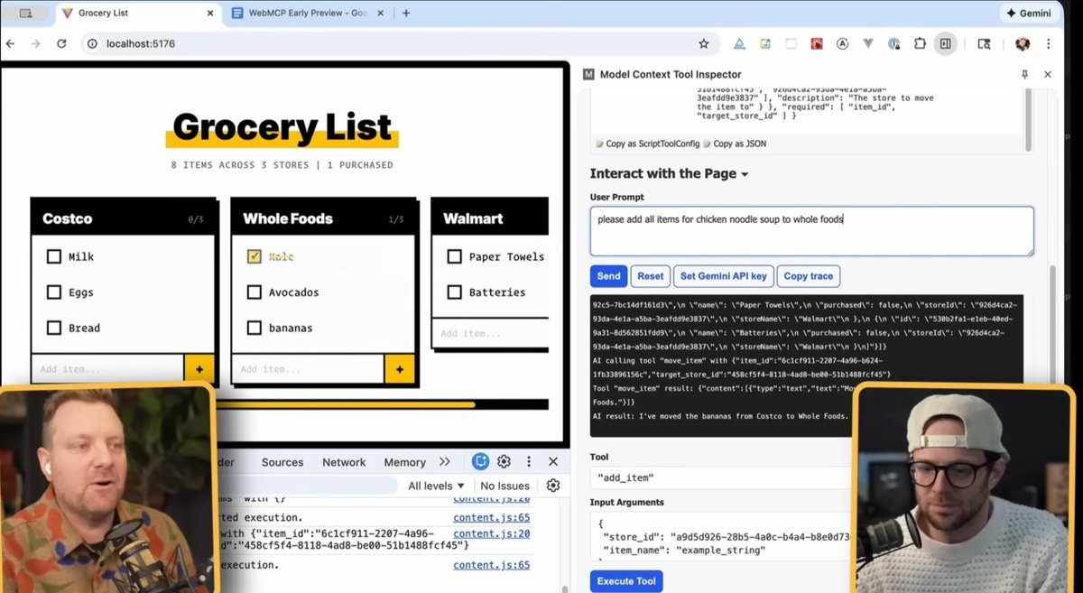Click Copy as ScriptToolConfig
The width and height of the screenshot is (1083, 593).
coord(647,144)
